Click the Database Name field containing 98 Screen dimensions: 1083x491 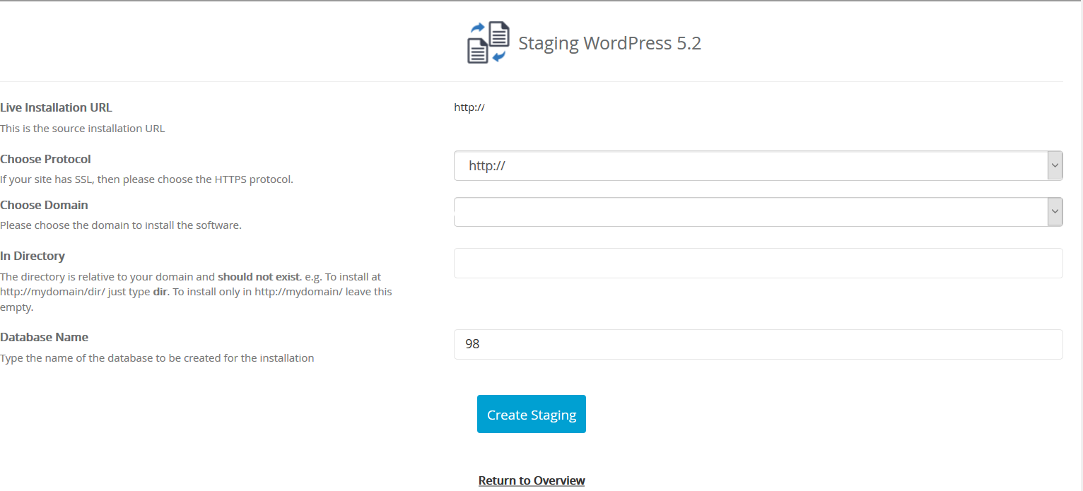tap(758, 344)
